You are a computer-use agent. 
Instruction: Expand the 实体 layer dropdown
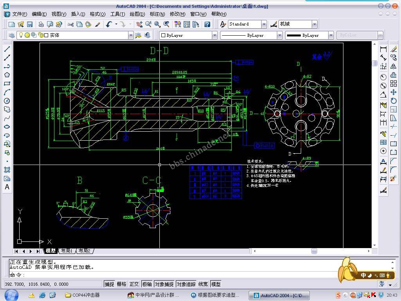coord(131,35)
